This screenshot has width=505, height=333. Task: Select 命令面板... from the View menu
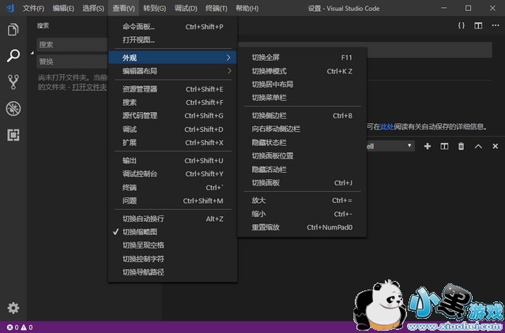tap(139, 26)
